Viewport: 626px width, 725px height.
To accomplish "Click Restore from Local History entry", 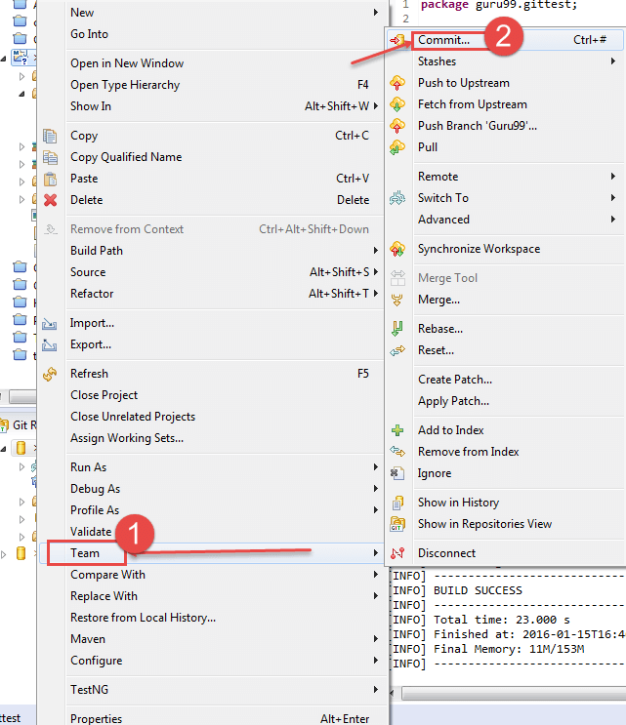I will click(143, 618).
